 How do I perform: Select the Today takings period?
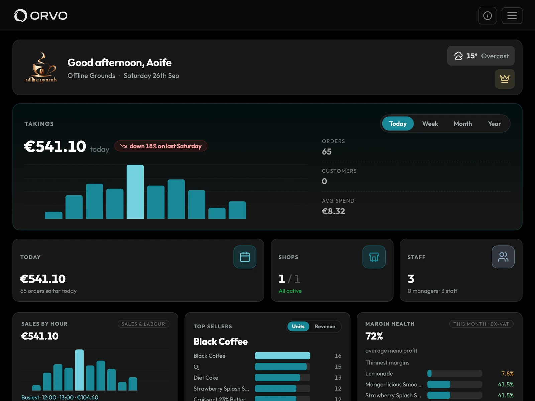tap(398, 124)
